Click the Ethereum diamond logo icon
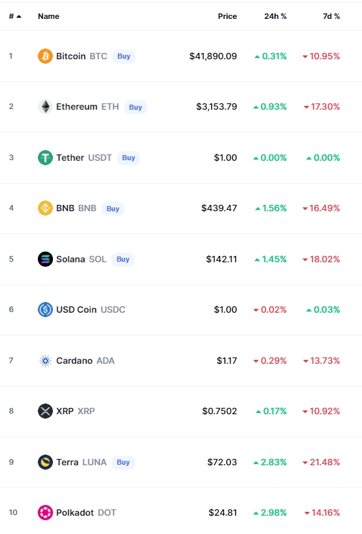362x534 pixels. [x=45, y=107]
